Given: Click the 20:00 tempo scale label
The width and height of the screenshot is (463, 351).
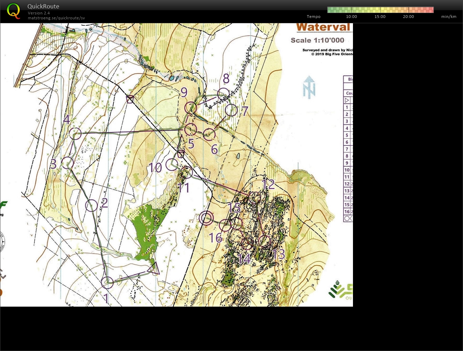Looking at the screenshot, I should tap(409, 17).
